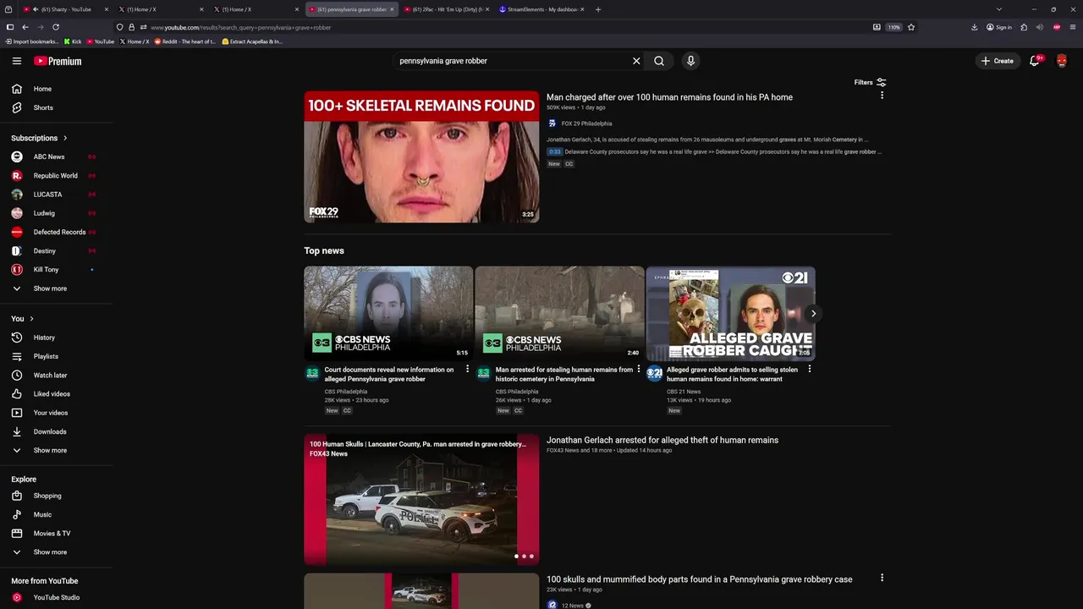Open the YouTube hamburger guide menu
The height and width of the screenshot is (609, 1083).
point(17,61)
